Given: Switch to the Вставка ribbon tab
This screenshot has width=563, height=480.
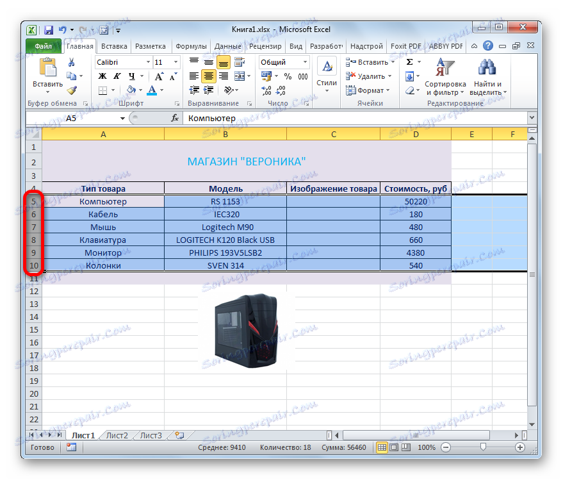Looking at the screenshot, I should [114, 46].
